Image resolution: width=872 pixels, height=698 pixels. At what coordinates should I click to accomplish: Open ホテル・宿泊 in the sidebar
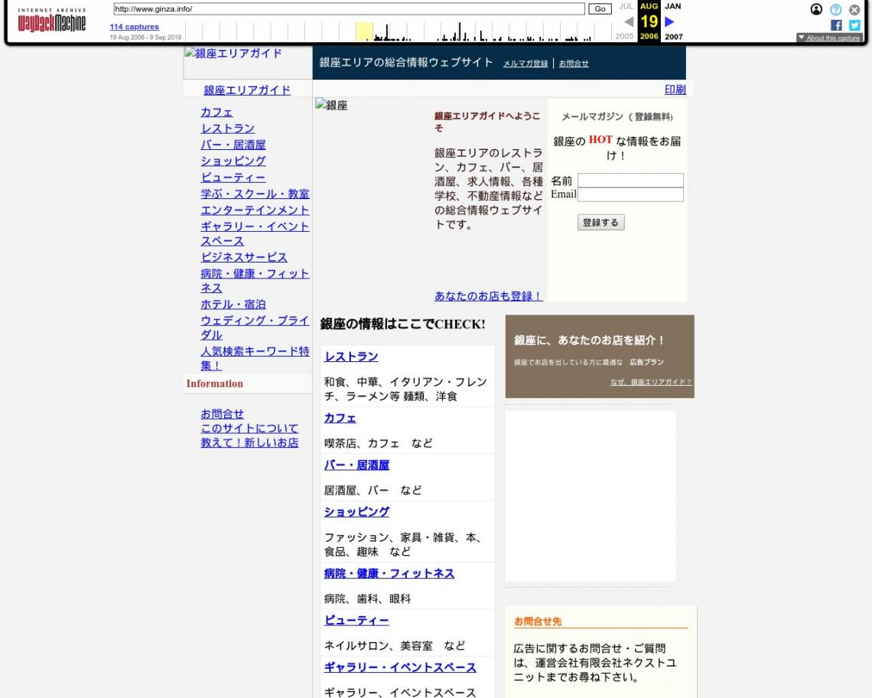pos(233,305)
